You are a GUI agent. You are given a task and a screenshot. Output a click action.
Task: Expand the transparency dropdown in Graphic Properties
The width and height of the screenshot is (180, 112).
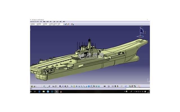coord(37,24)
